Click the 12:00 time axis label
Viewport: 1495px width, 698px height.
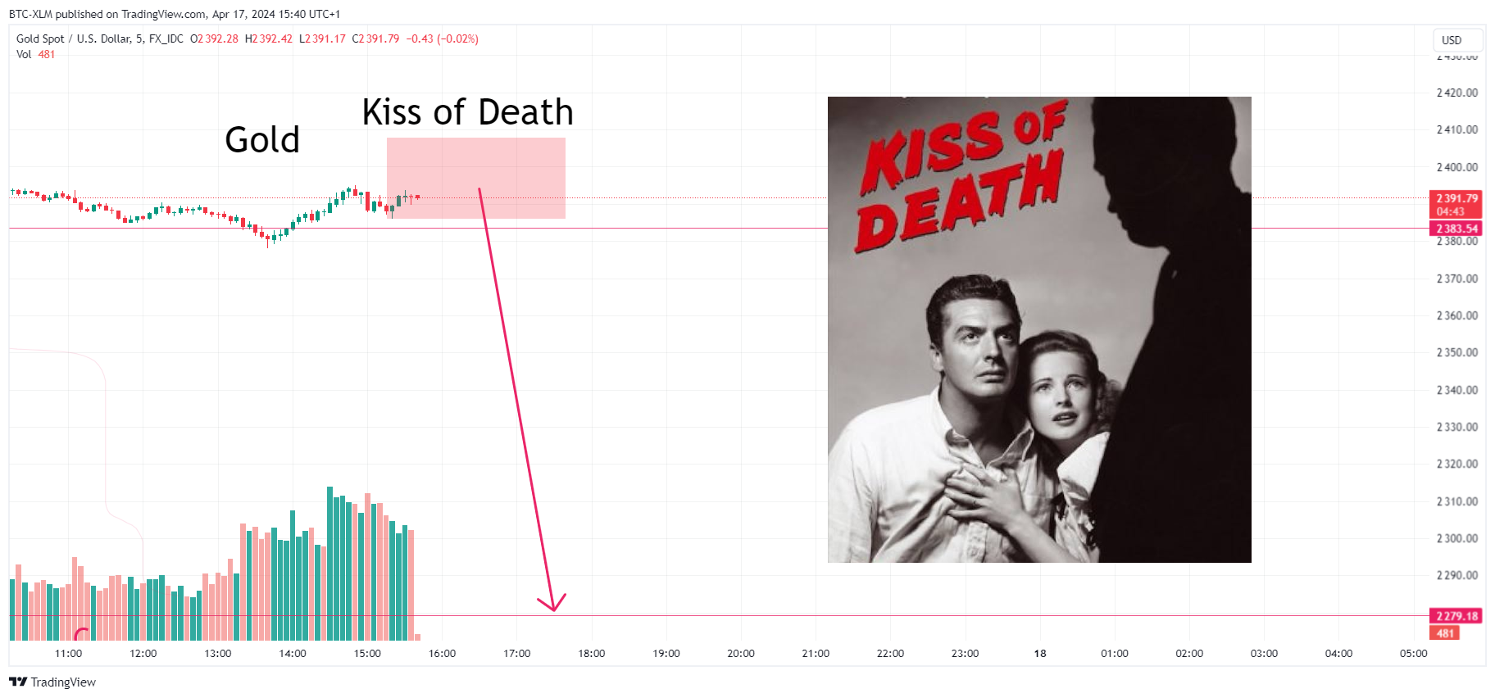[143, 654]
